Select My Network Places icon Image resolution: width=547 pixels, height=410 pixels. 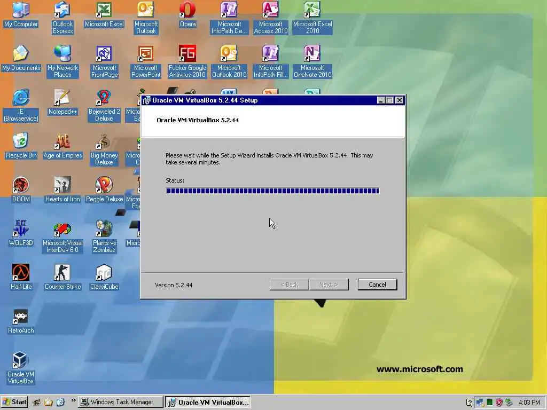62,61
